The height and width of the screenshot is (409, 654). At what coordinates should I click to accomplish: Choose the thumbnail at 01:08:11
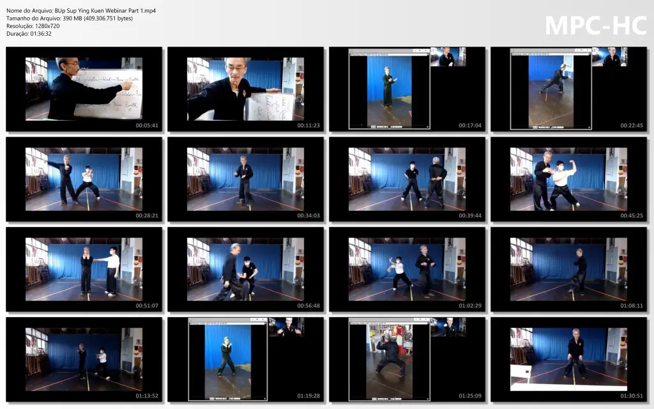(x=568, y=269)
